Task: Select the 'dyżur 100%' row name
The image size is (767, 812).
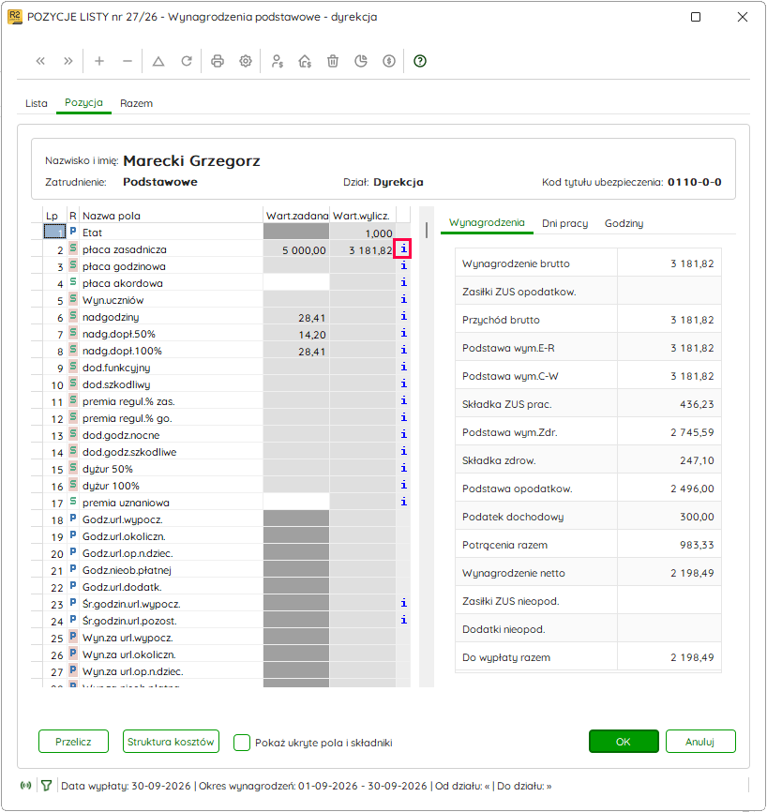Action: [x=111, y=486]
